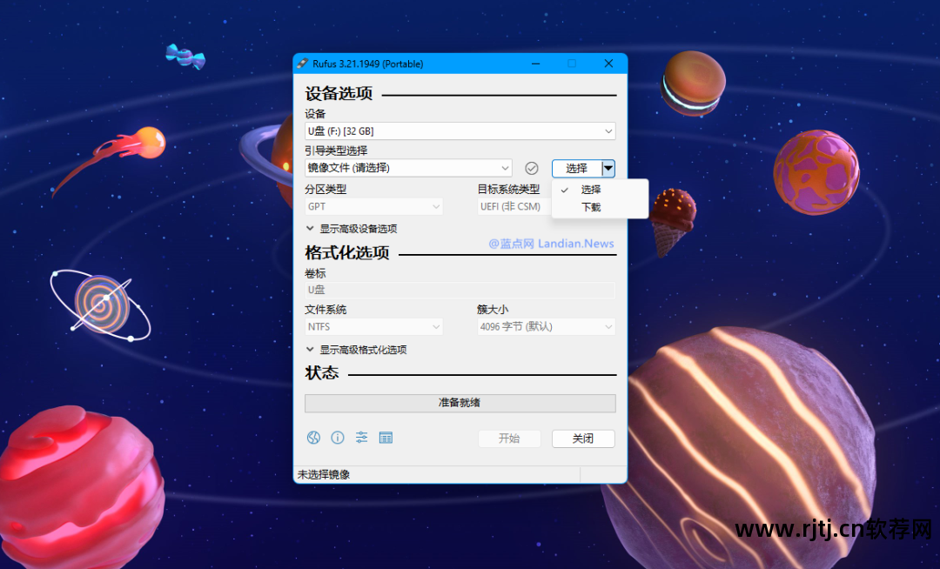Open the application settings sliders icon

pyautogui.click(x=361, y=438)
